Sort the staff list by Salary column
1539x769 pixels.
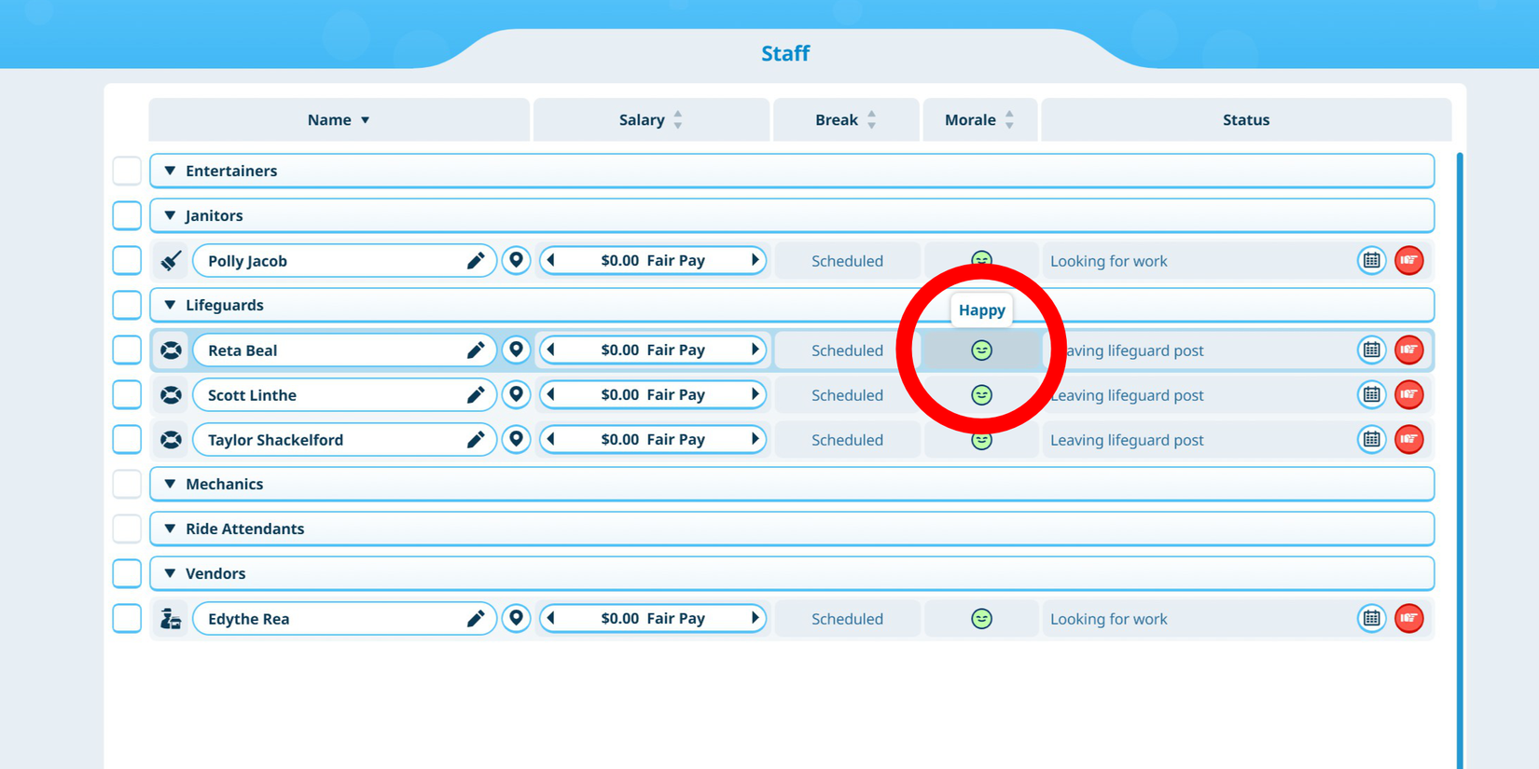point(650,120)
